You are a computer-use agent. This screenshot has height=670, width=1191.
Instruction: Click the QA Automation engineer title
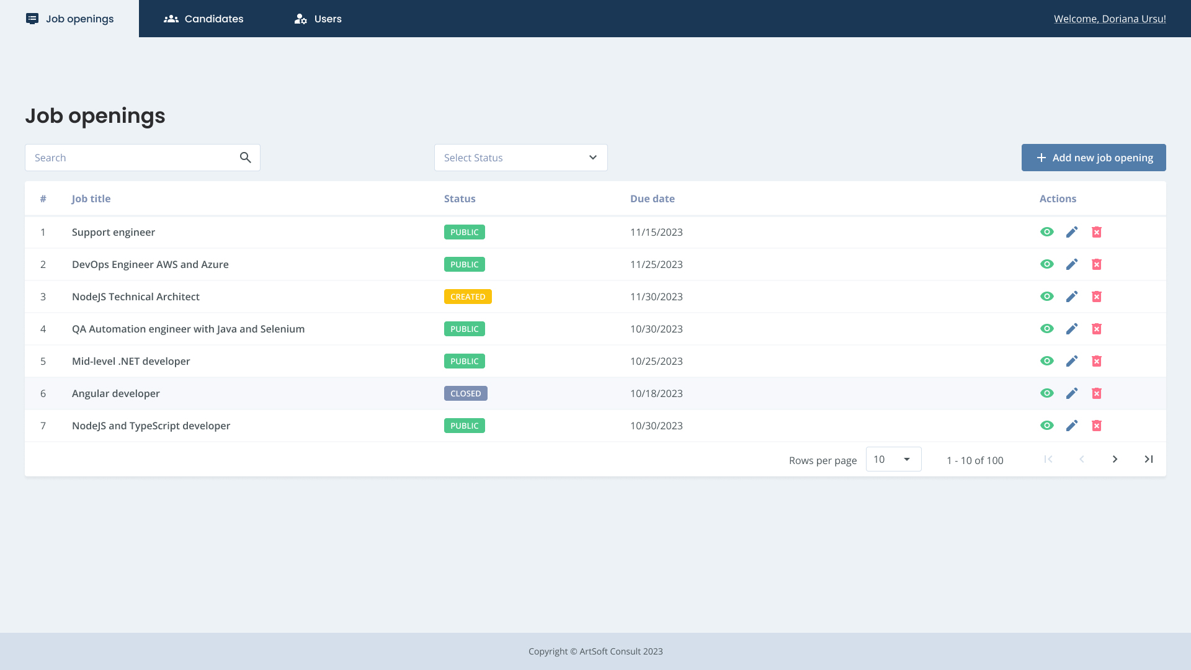tap(189, 329)
